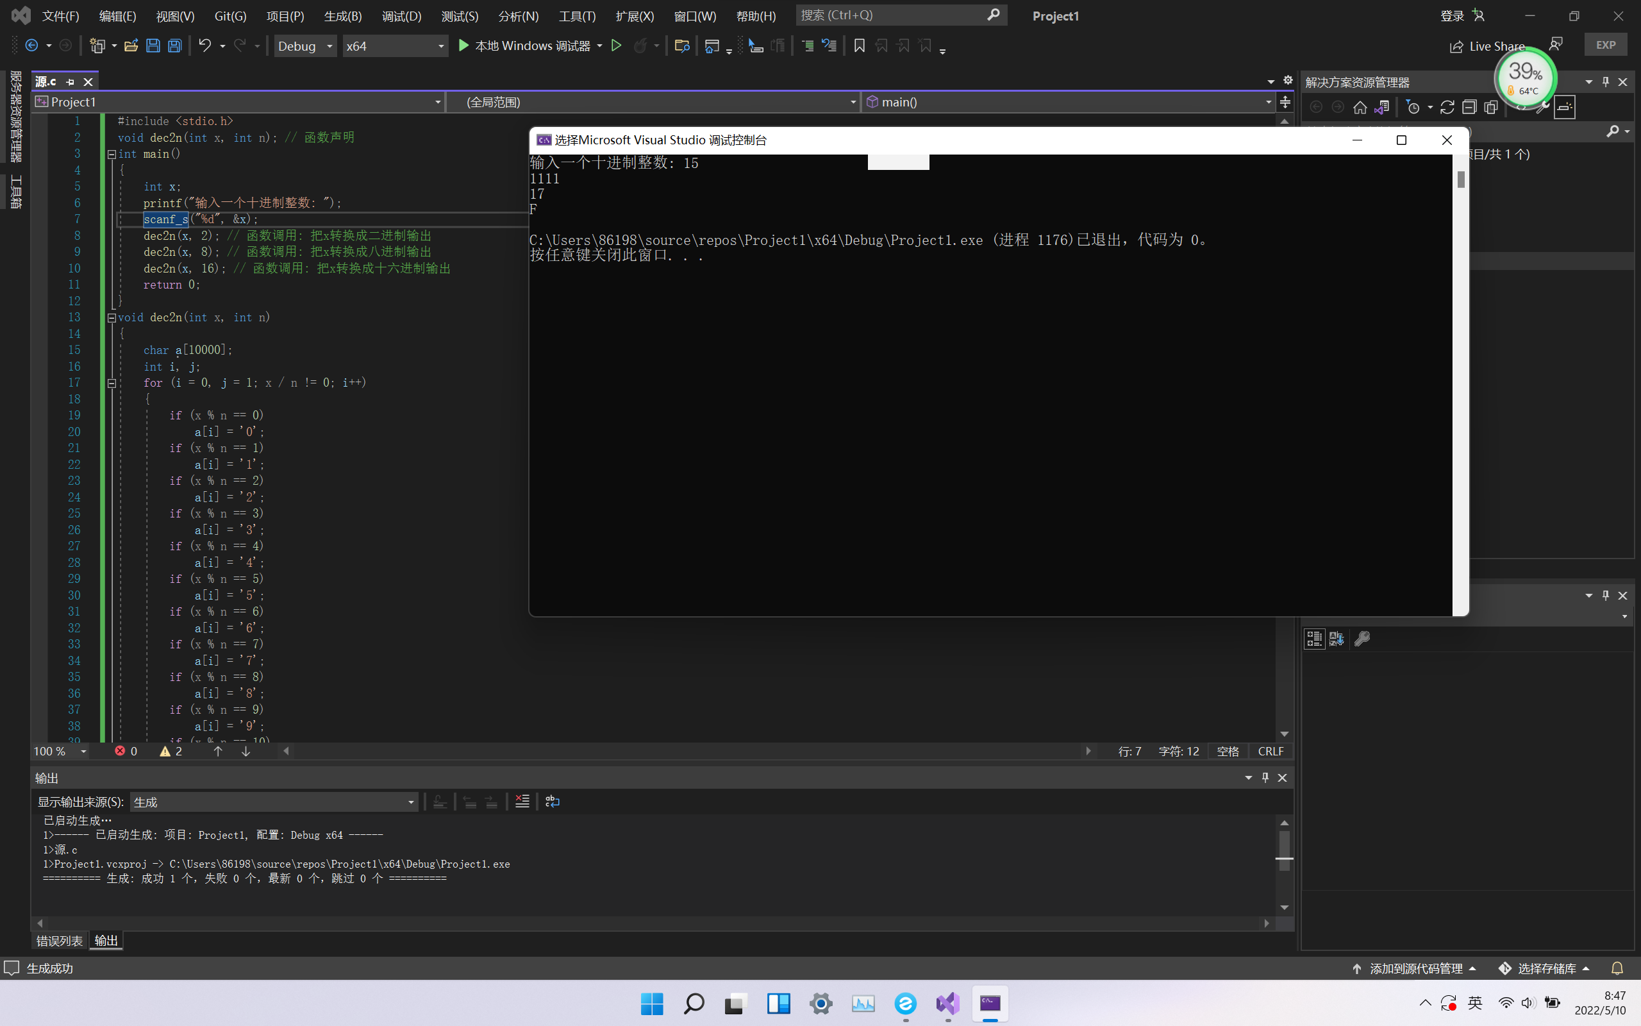Switch to the 错误列表 tab
This screenshot has width=1641, height=1026.
[x=59, y=941]
